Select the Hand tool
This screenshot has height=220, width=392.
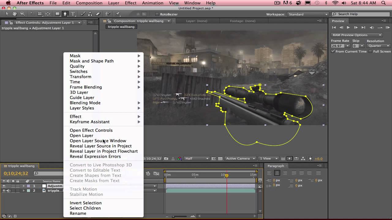pyautogui.click(x=15, y=14)
